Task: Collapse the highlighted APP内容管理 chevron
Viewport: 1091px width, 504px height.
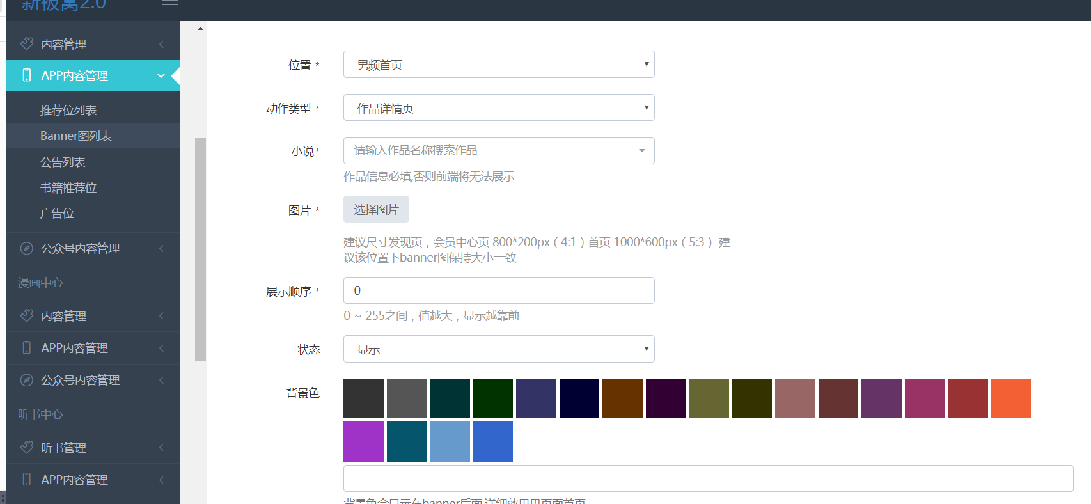Action: pos(161,75)
